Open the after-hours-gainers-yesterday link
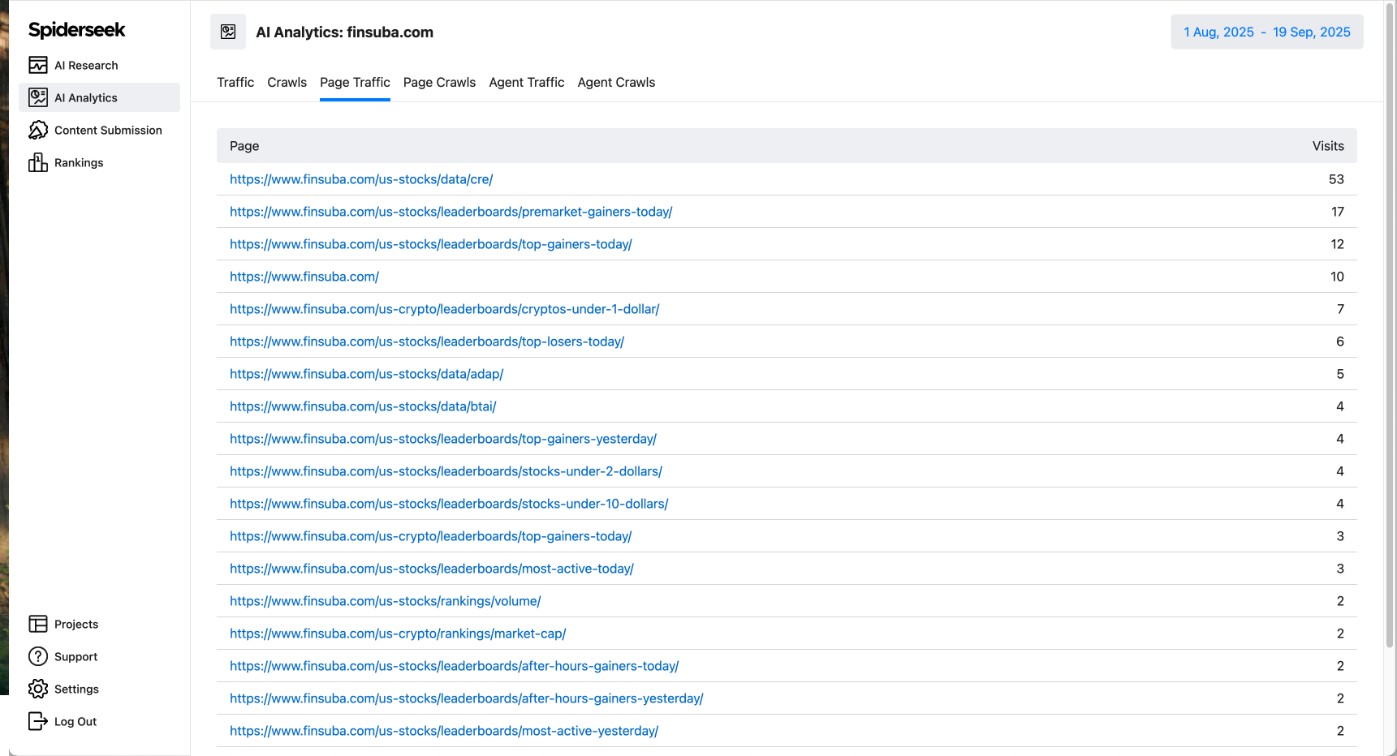This screenshot has height=756, width=1397. (x=467, y=698)
